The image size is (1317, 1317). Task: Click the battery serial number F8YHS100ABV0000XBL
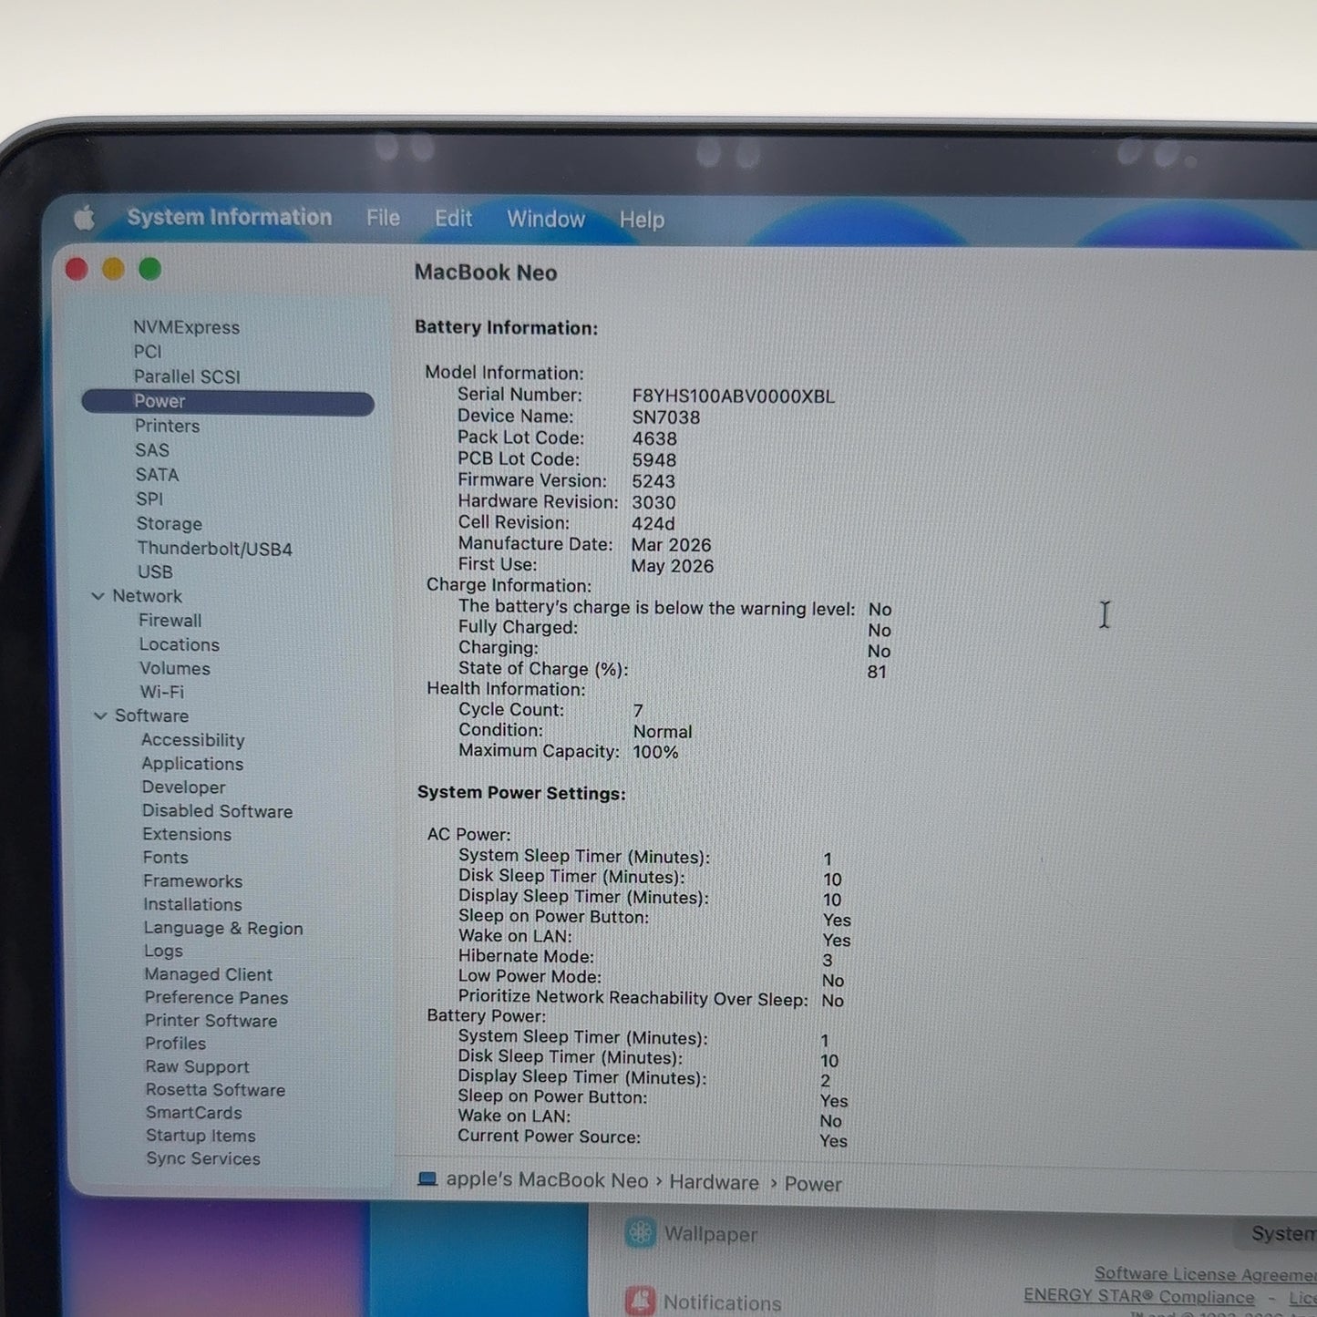click(733, 396)
